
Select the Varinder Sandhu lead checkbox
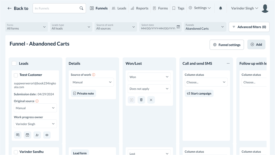click(16, 152)
